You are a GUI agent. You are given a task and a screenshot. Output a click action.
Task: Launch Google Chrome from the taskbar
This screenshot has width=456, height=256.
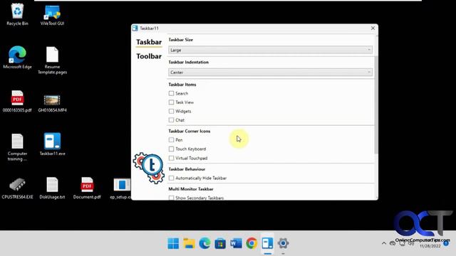[252, 243]
